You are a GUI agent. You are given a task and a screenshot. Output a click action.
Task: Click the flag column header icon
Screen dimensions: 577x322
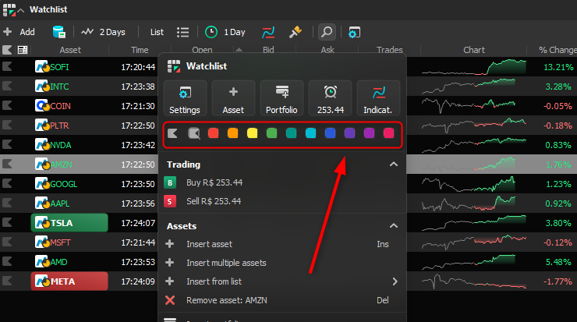[7, 50]
